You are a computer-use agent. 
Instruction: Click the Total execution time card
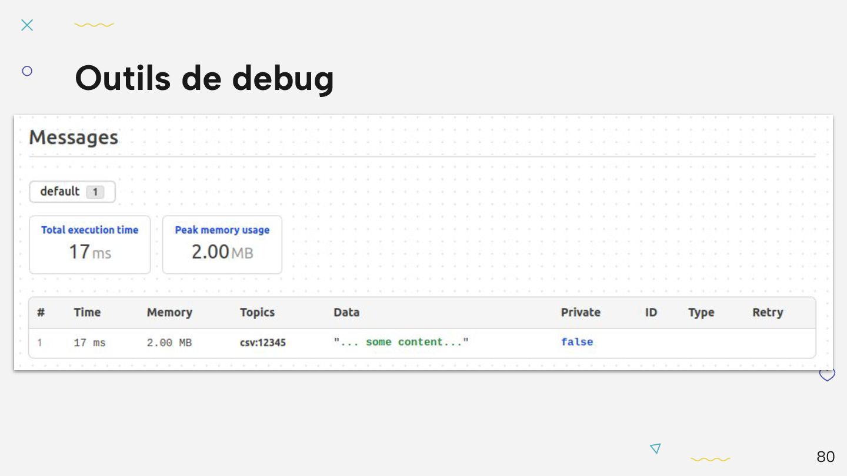click(89, 244)
